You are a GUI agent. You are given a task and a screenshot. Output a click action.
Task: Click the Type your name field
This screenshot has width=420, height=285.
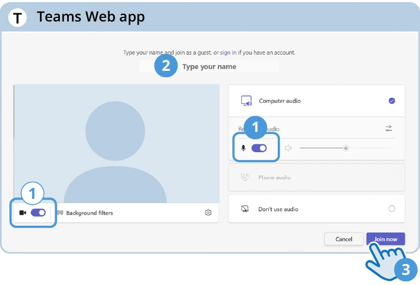(x=209, y=67)
